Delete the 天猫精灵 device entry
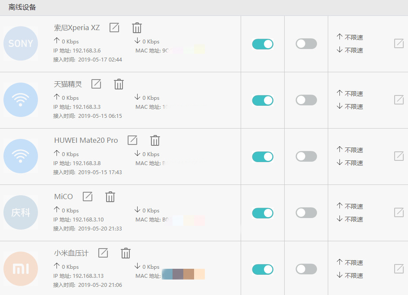Screen dimensions: 408x295 (119, 84)
